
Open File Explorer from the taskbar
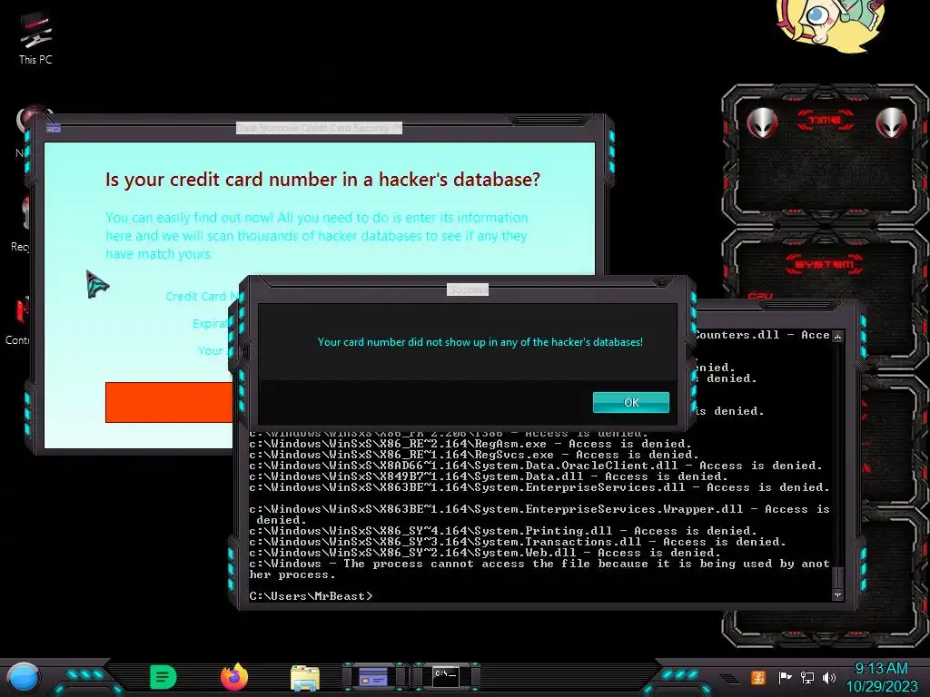[305, 678]
